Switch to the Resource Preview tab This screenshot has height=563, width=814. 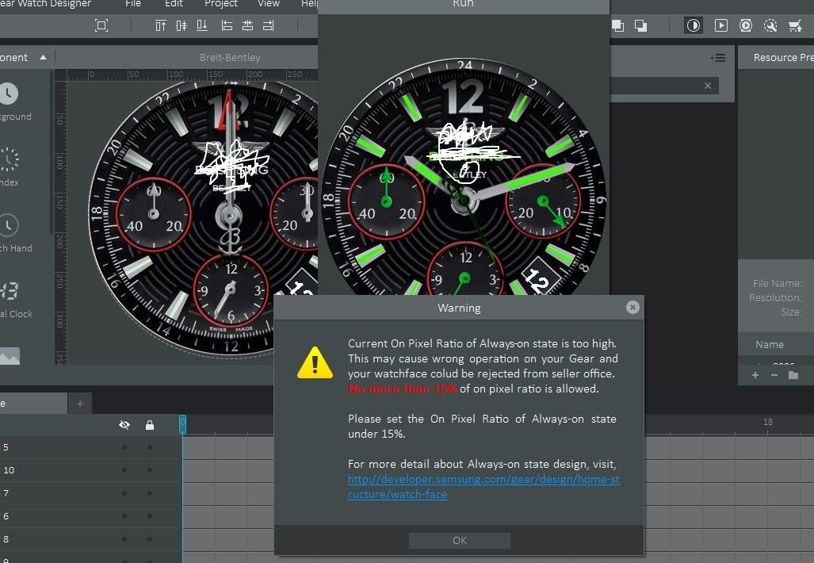[x=783, y=58]
